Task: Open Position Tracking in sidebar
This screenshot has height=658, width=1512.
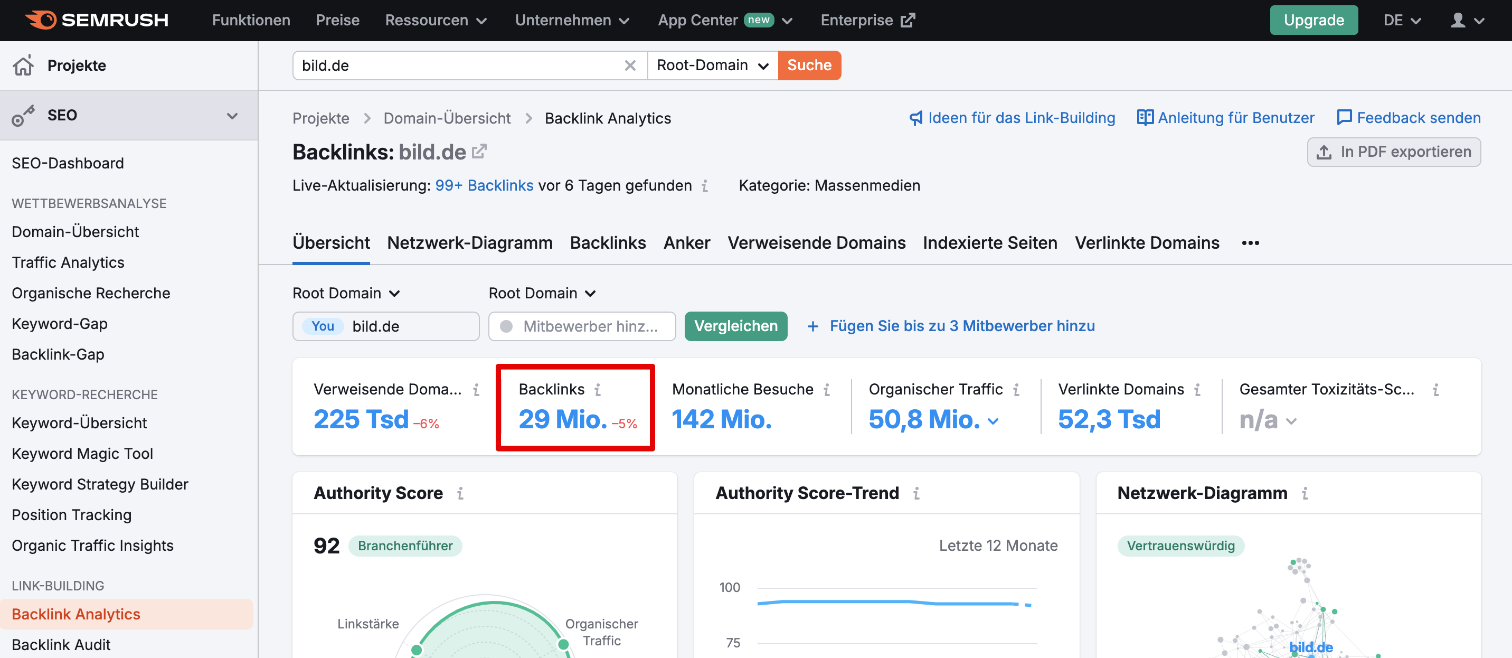Action: [x=72, y=515]
